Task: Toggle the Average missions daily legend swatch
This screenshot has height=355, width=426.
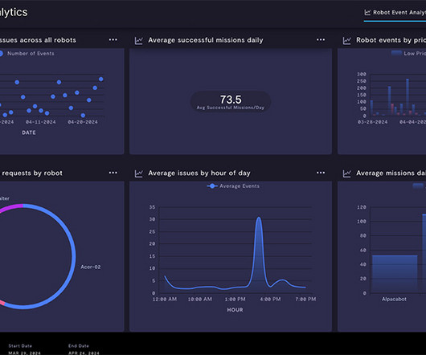Action: [418, 186]
